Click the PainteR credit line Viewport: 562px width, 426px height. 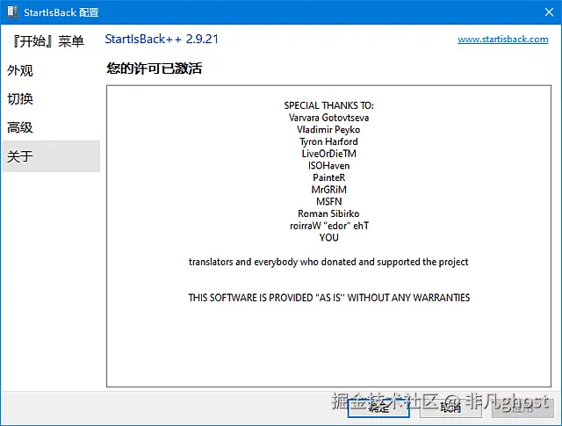coord(328,177)
